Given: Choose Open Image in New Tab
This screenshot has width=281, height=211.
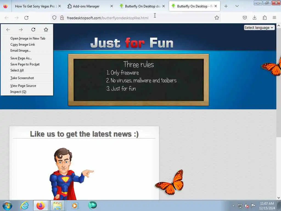Looking at the screenshot, I should tap(28, 38).
